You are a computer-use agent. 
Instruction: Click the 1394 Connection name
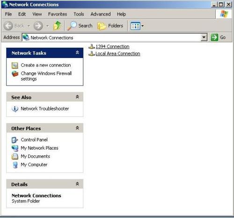point(112,47)
